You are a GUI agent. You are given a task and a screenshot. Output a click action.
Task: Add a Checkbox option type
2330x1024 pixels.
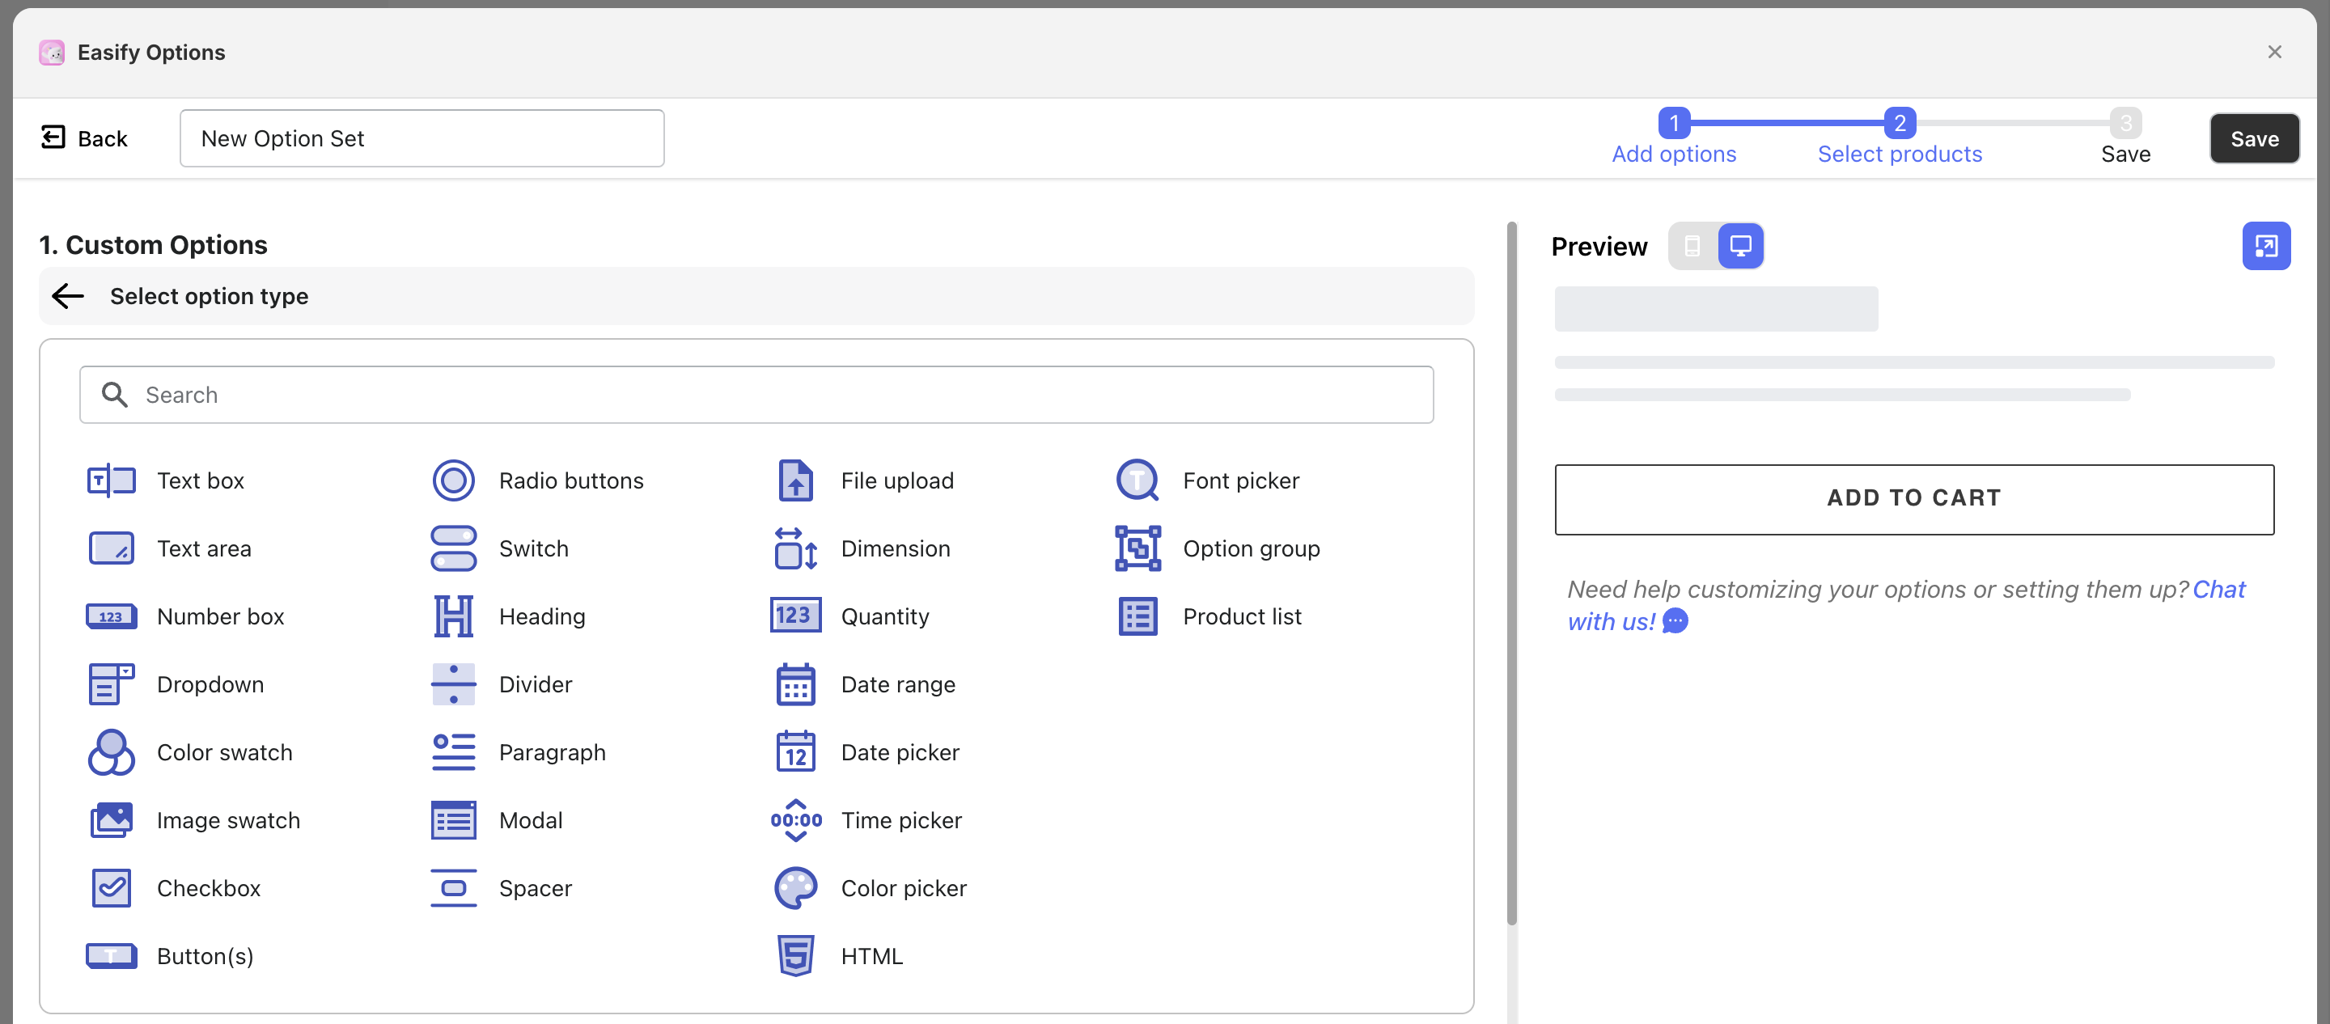208,887
